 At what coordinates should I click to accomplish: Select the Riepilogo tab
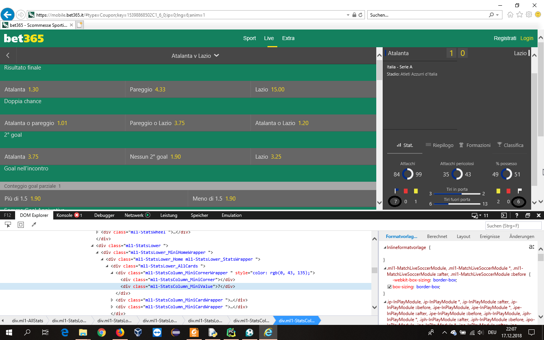click(x=439, y=145)
